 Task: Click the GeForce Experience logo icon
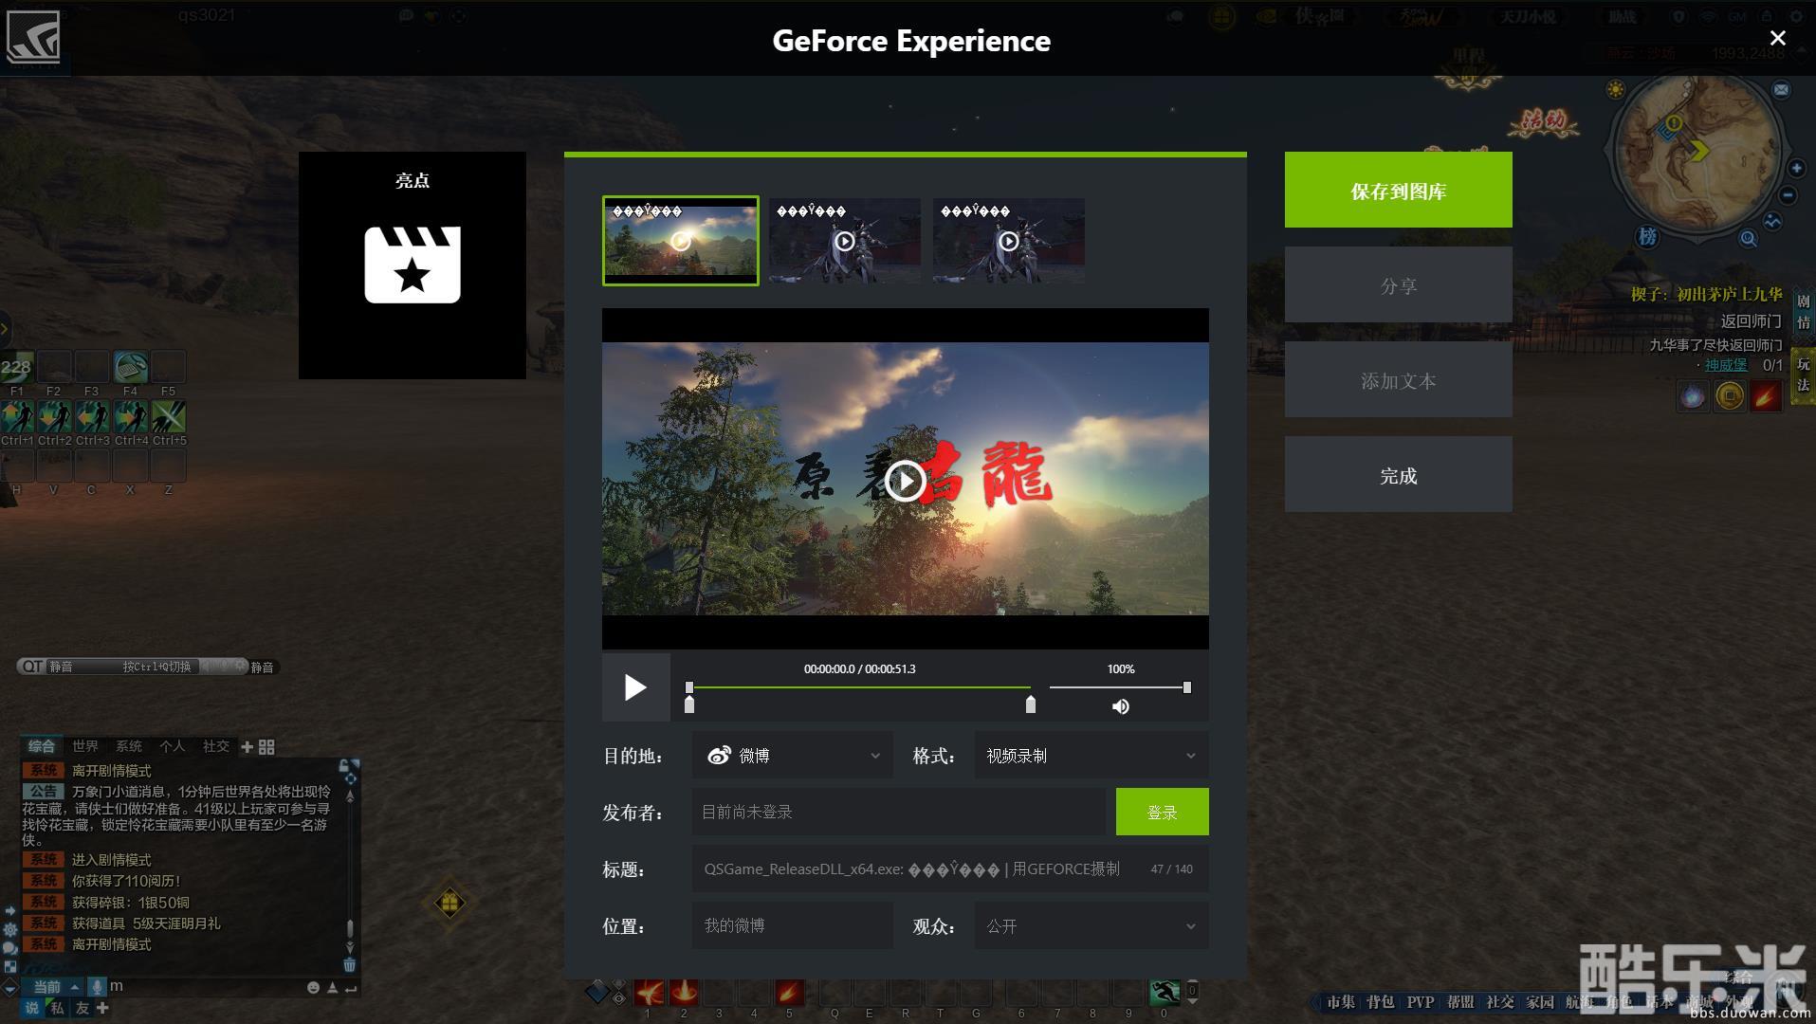[x=33, y=37]
